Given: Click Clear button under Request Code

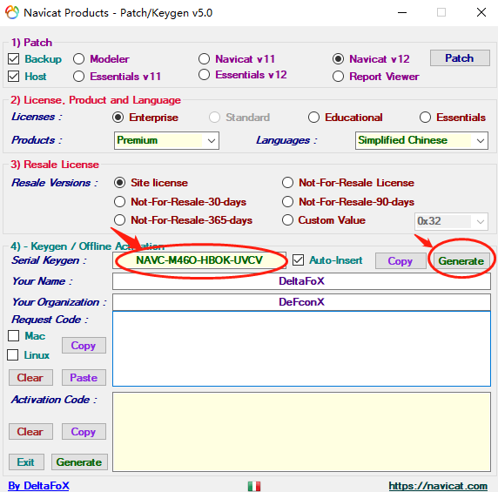Looking at the screenshot, I should click(30, 378).
